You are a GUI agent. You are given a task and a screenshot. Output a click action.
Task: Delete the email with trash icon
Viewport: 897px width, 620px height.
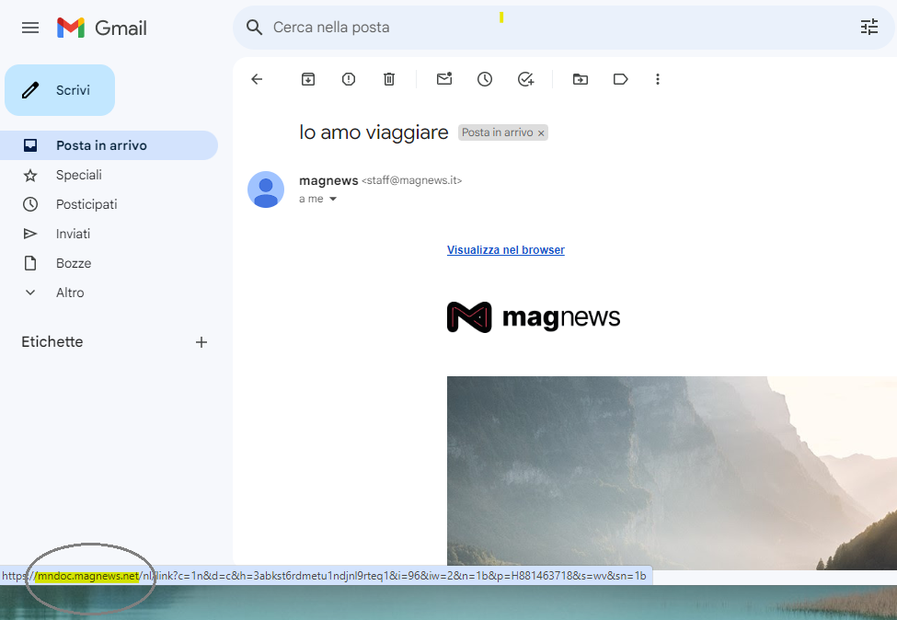point(389,79)
